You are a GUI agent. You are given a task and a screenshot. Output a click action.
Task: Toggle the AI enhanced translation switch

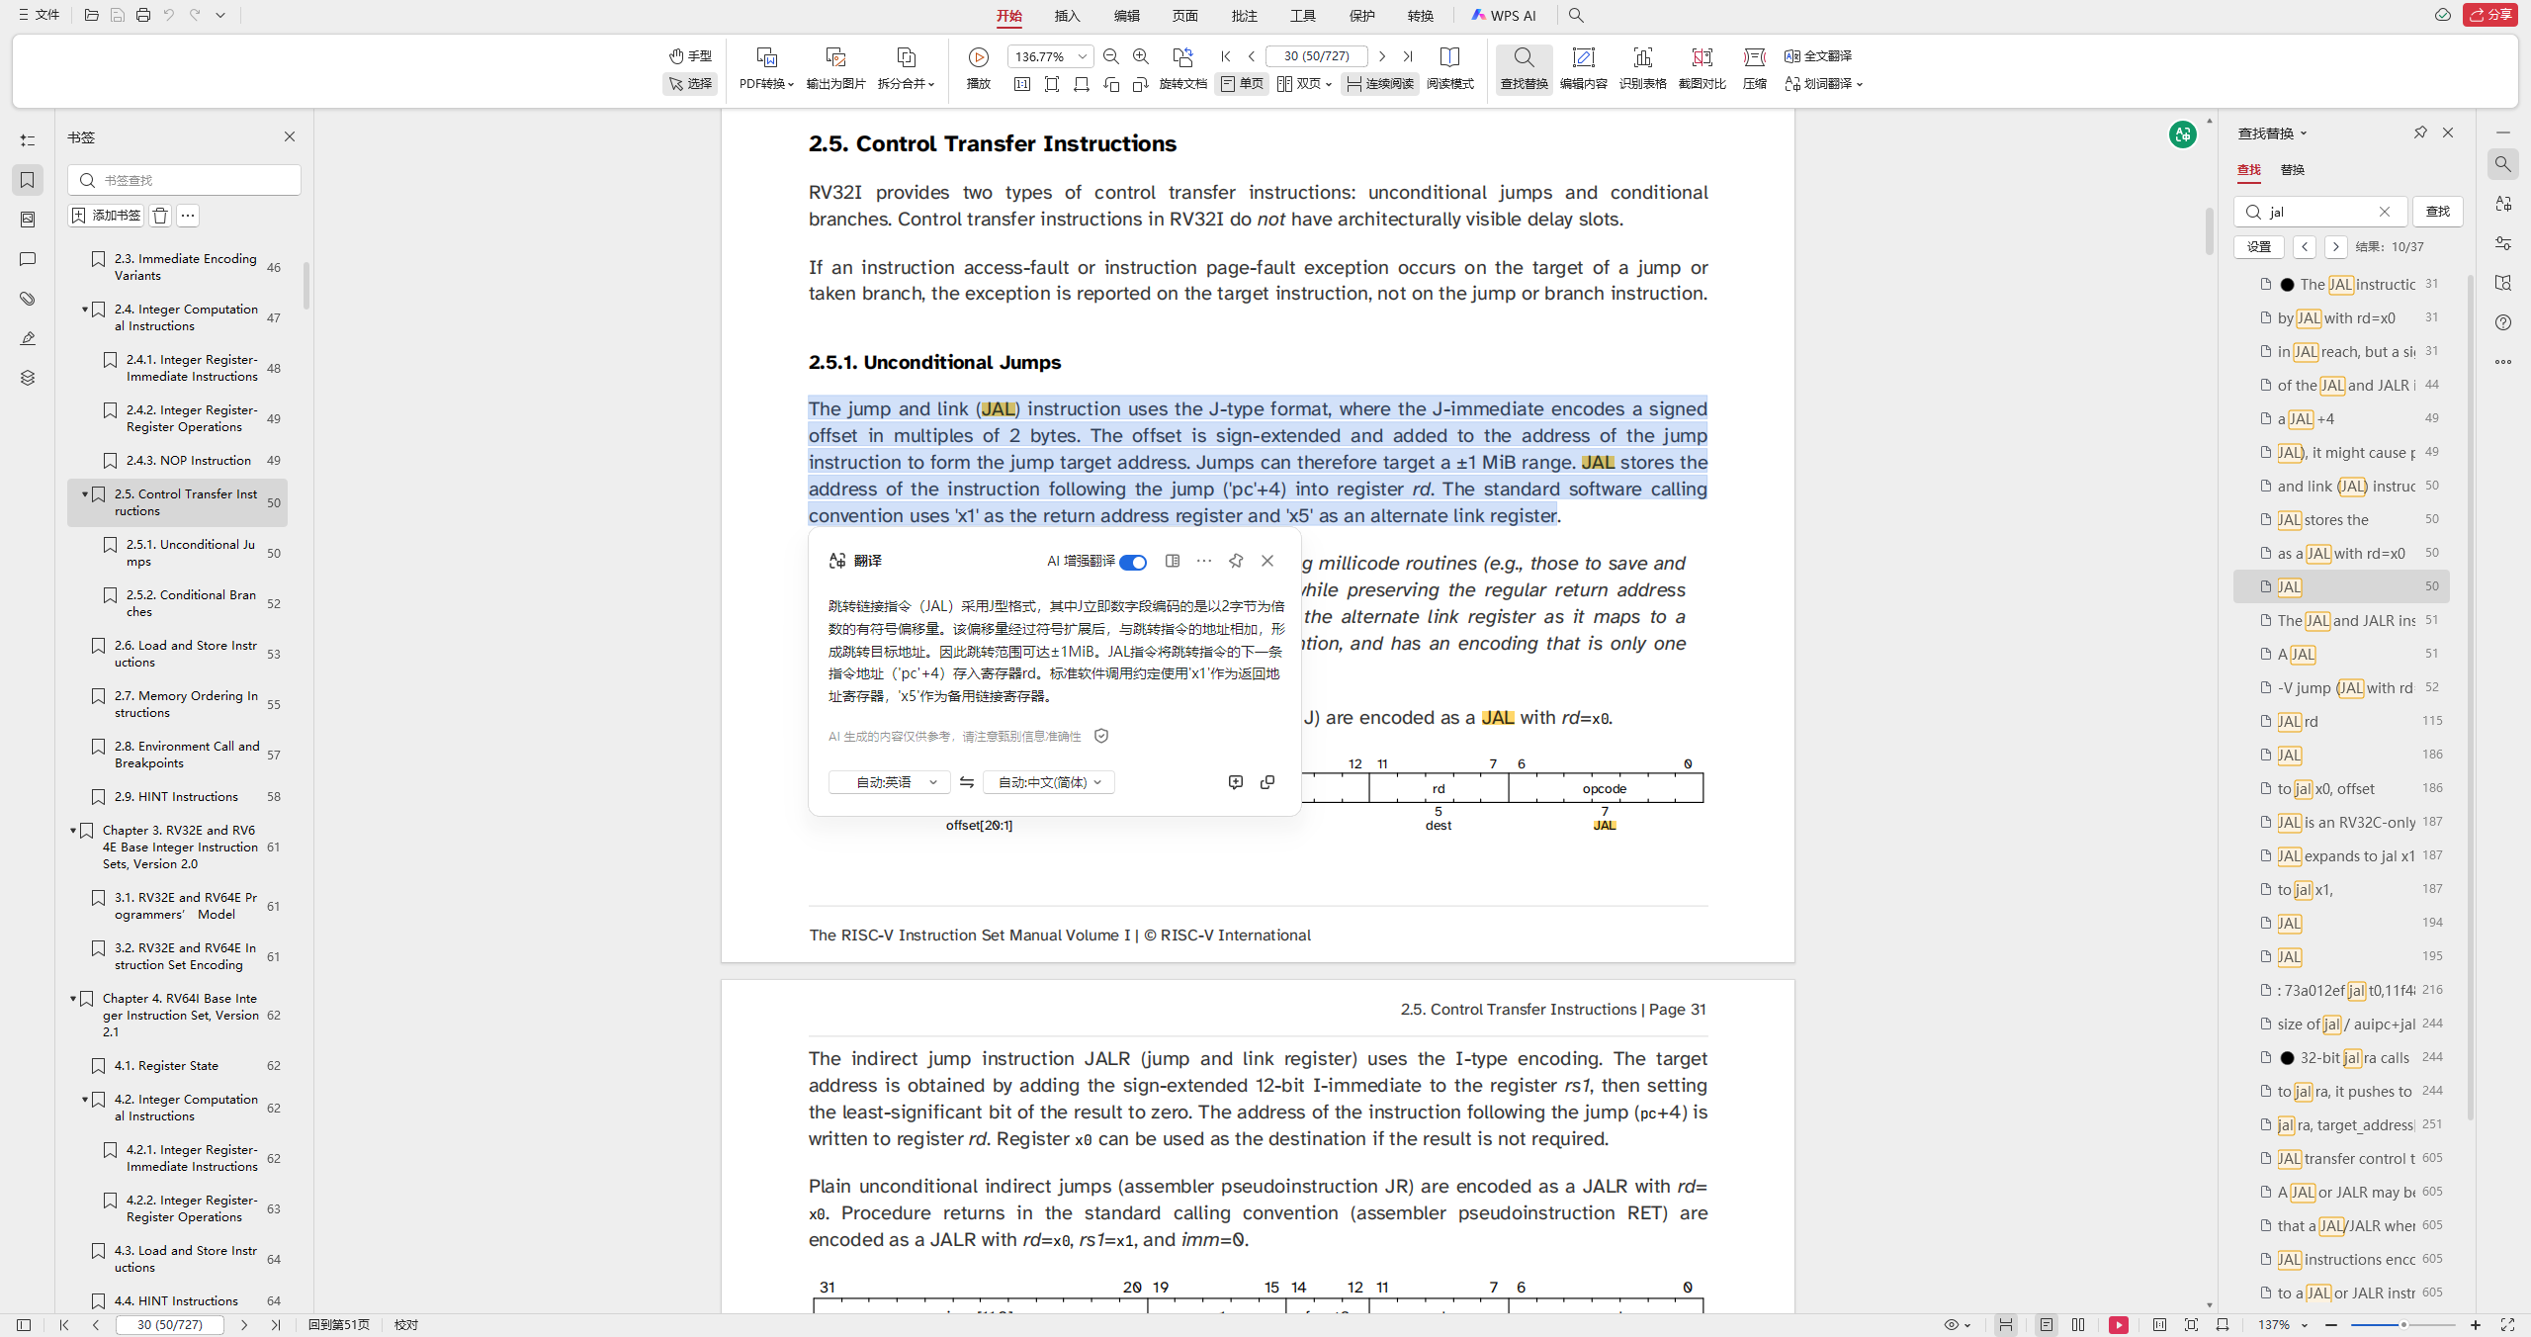1133,562
